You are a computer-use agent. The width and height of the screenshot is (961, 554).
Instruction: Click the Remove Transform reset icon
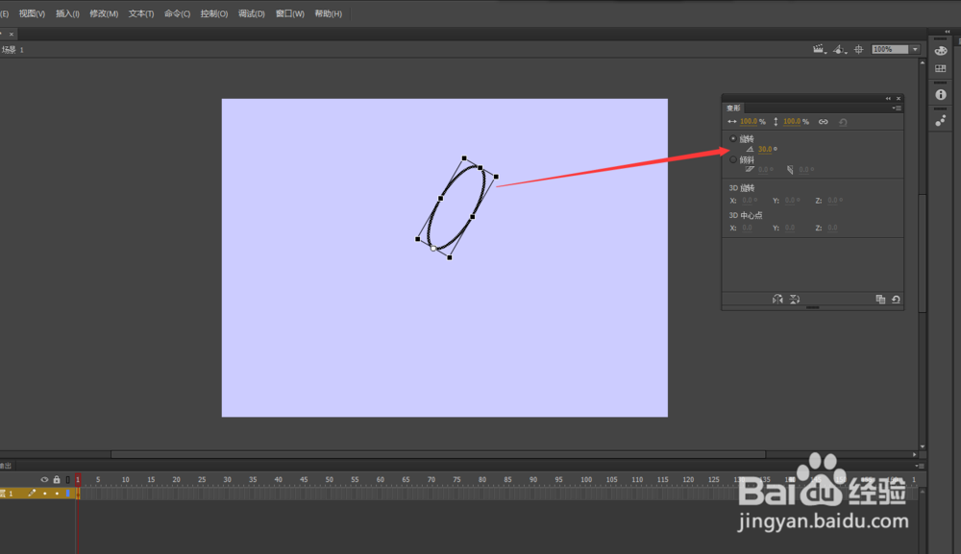[x=896, y=300]
